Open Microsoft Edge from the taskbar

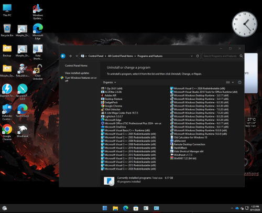(x=126, y=208)
